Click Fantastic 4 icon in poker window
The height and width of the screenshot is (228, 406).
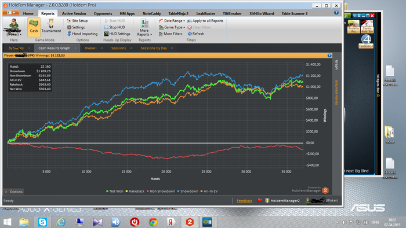(x=366, y=41)
